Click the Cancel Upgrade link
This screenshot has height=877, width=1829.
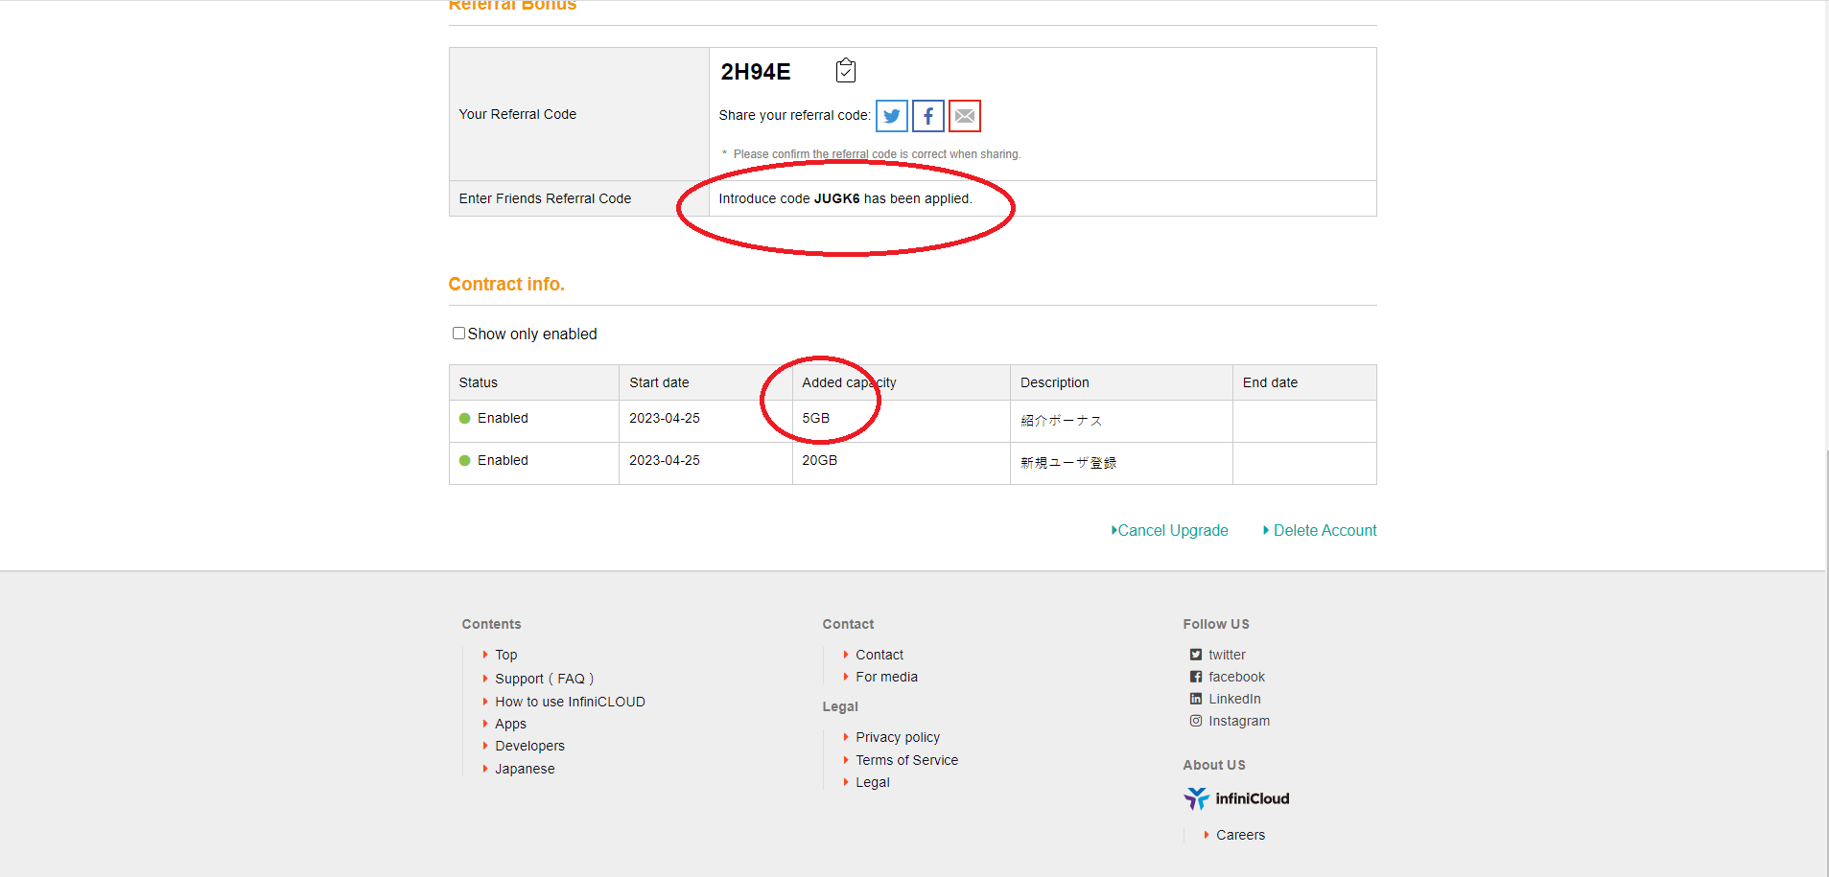pos(1171,530)
